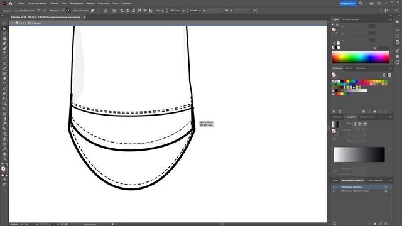Click vertical align bottom icon in control bar
The height and width of the screenshot is (226, 402).
coord(151,11)
